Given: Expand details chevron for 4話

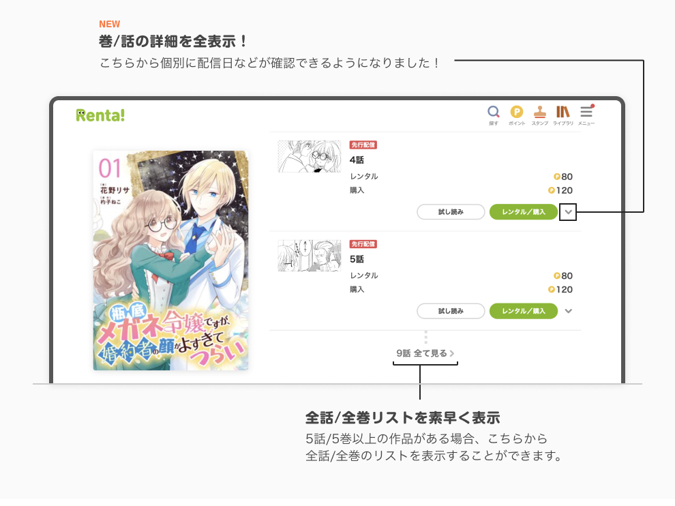Looking at the screenshot, I should (x=568, y=212).
